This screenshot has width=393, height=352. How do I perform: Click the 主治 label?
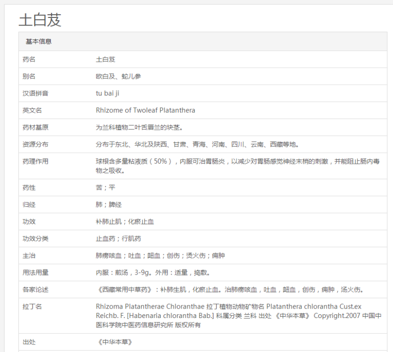pos(29,256)
